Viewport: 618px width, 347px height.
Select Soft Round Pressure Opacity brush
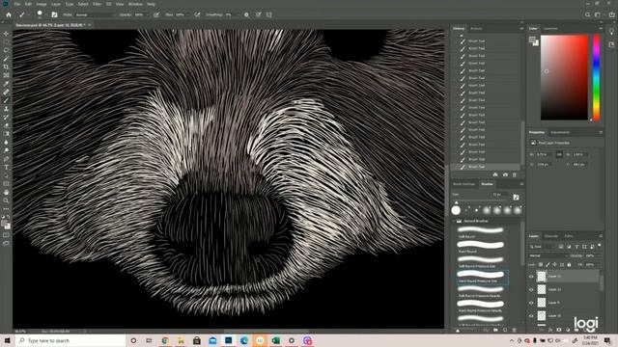click(x=481, y=291)
